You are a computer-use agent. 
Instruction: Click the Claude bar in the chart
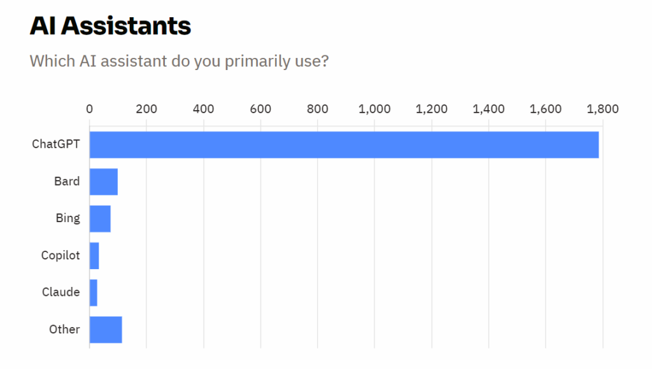coord(94,293)
